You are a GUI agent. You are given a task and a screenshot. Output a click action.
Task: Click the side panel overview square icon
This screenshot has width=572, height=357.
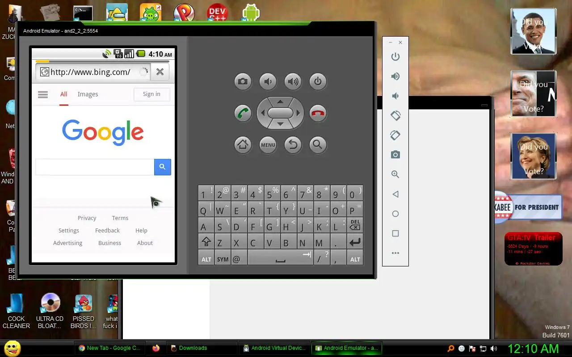(x=395, y=233)
